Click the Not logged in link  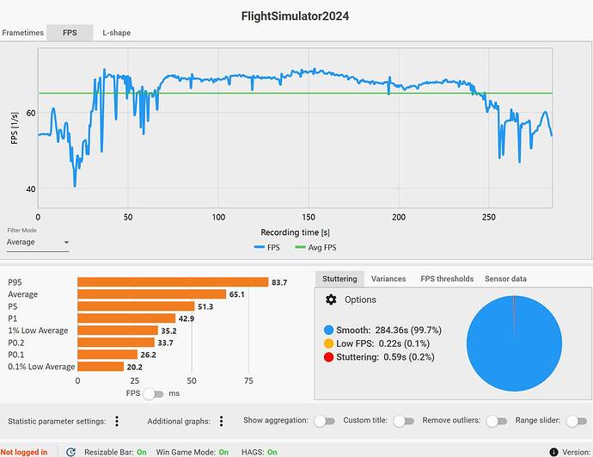click(x=24, y=452)
